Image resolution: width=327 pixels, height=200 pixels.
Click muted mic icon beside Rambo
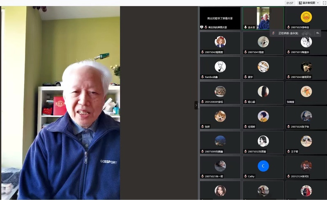coord(202,77)
